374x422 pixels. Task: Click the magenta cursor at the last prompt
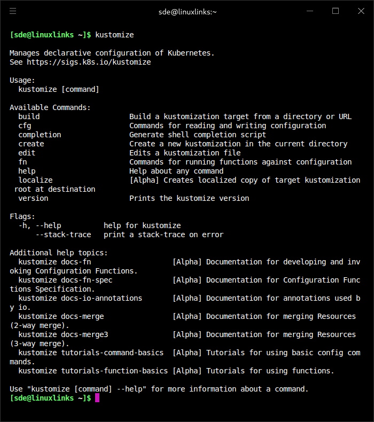[x=97, y=398]
